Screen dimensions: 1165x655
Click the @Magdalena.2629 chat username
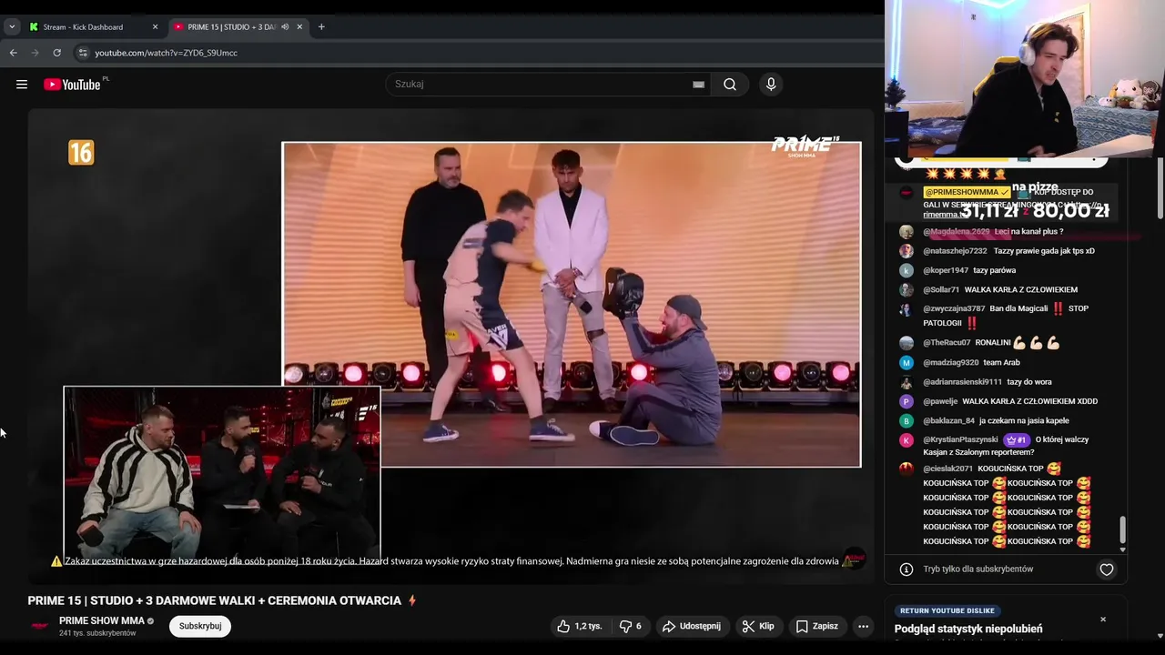coord(956,232)
